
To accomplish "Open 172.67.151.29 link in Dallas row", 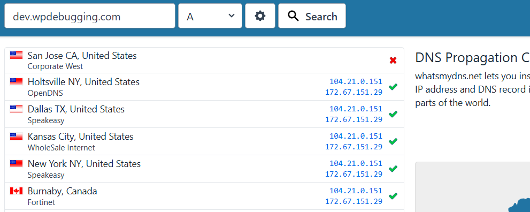I will click(x=354, y=119).
